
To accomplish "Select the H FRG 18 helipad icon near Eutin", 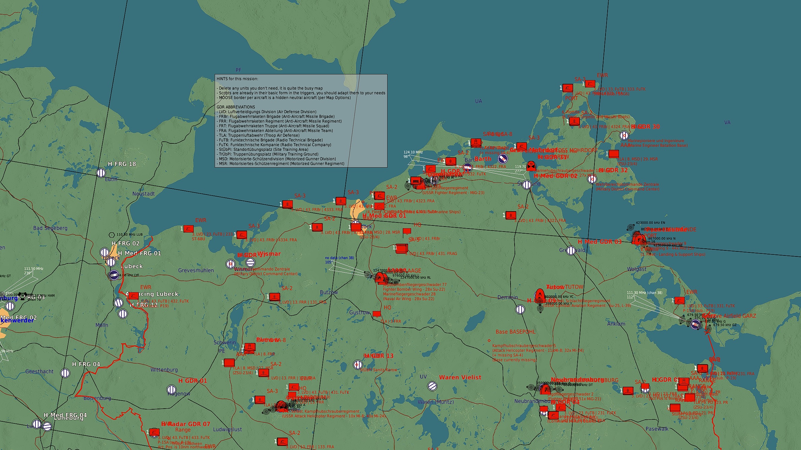I will (x=101, y=173).
